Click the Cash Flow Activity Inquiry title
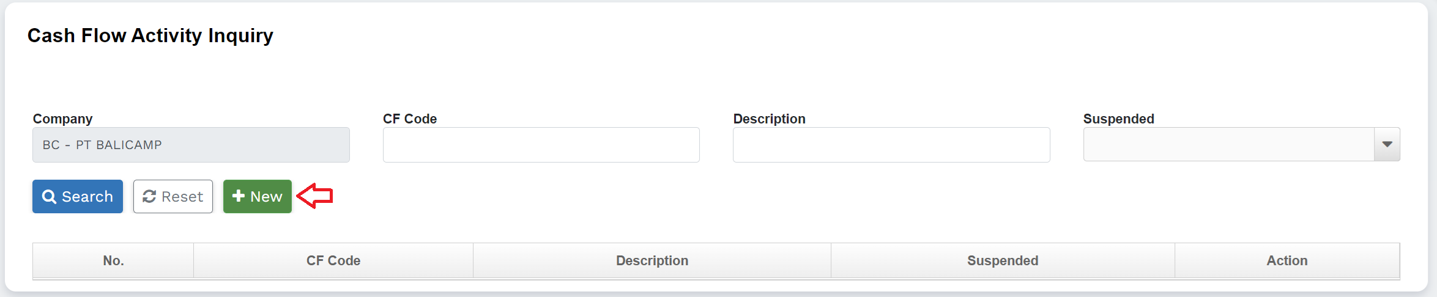Screen dimensions: 1437x297 click(x=150, y=35)
